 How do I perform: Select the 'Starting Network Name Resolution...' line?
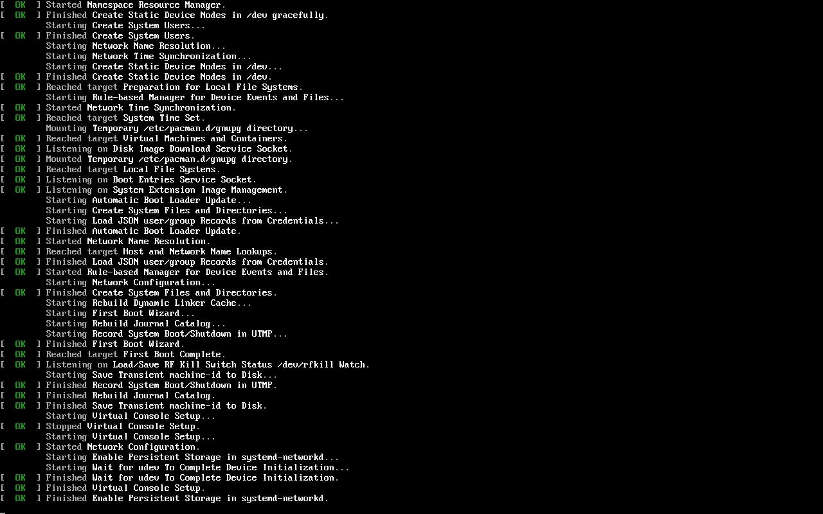[x=136, y=46]
